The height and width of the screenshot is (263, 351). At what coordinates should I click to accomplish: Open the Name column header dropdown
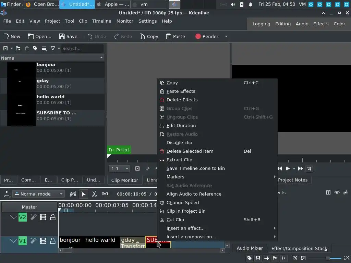pos(101,58)
